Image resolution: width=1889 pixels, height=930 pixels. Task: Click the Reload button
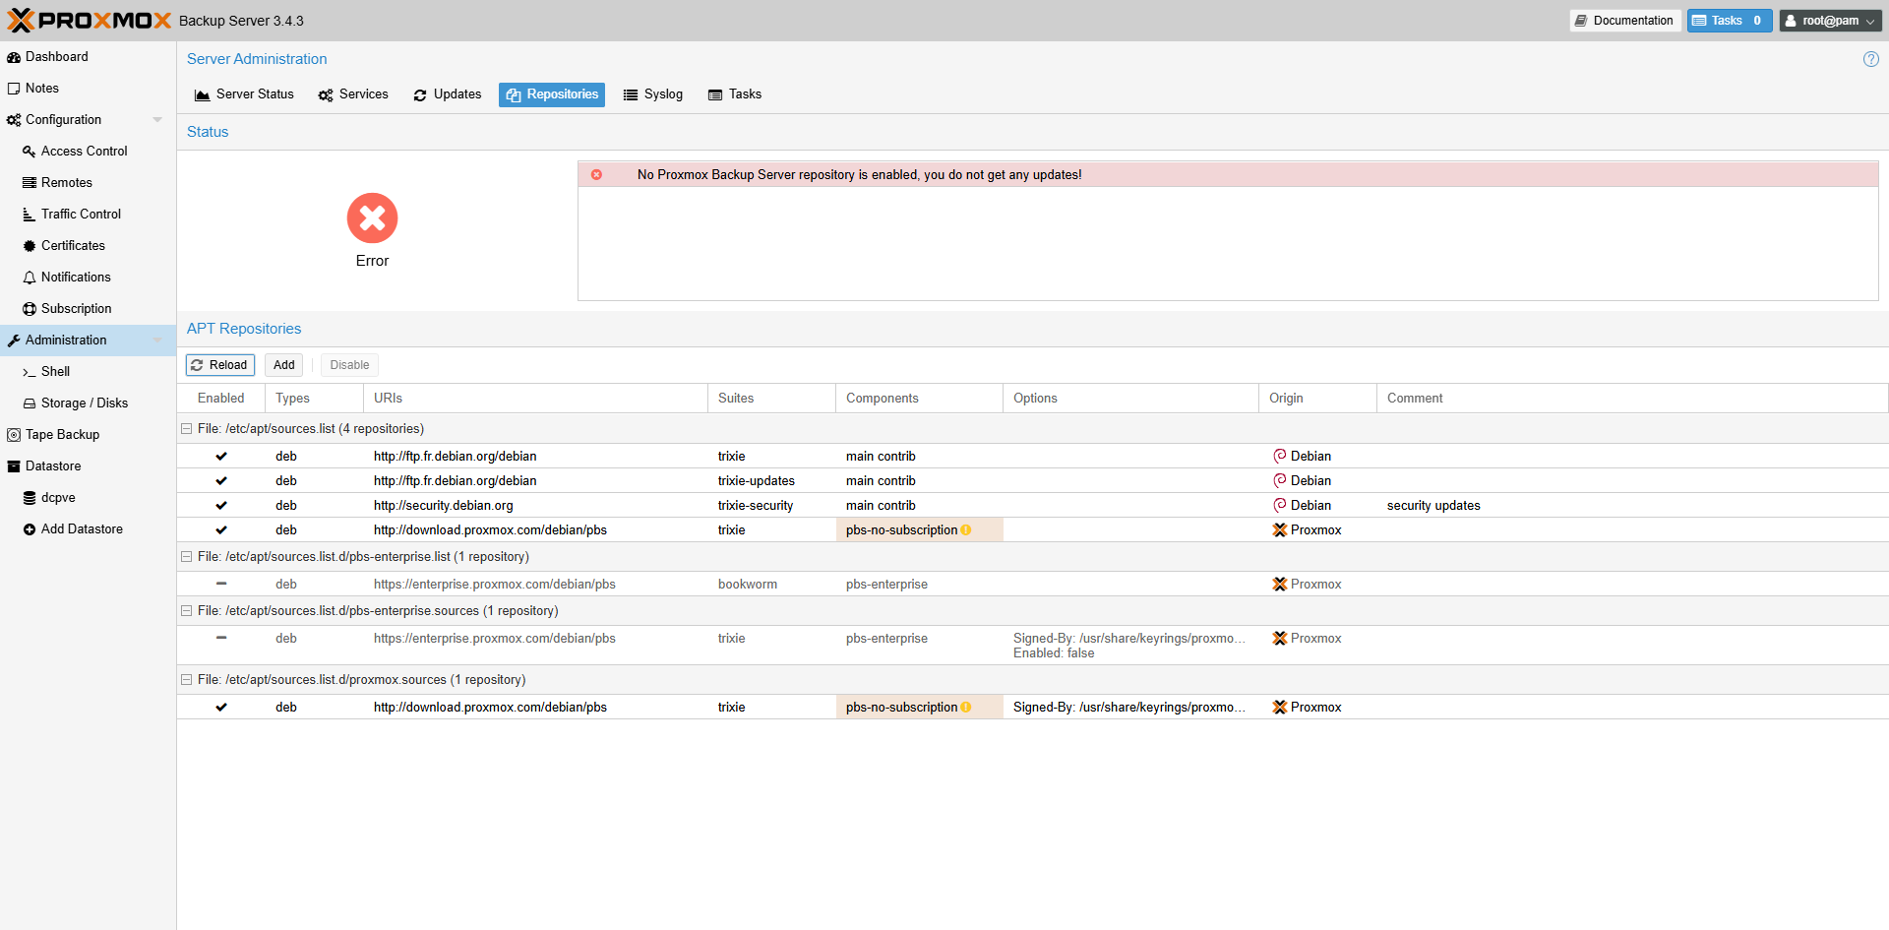(219, 365)
